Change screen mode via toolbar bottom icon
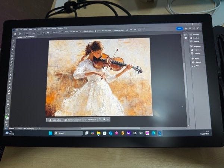 (6, 125)
